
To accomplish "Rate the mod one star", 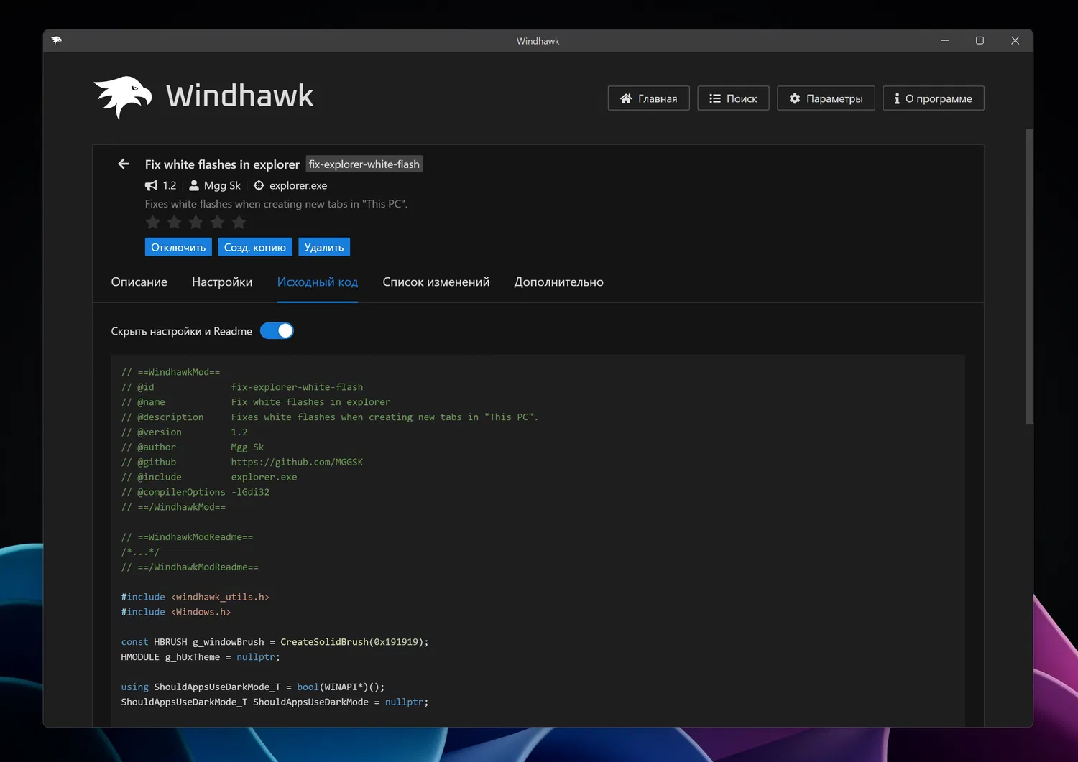I will click(x=153, y=223).
